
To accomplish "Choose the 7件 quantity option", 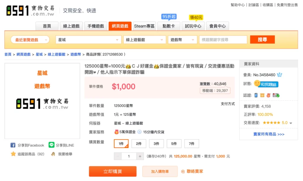I will pos(191,144).
